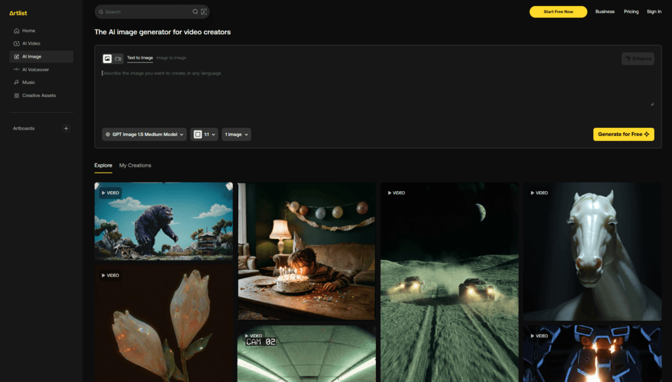The image size is (672, 382).
Task: Open AI Voiceover section
Action: click(x=35, y=70)
